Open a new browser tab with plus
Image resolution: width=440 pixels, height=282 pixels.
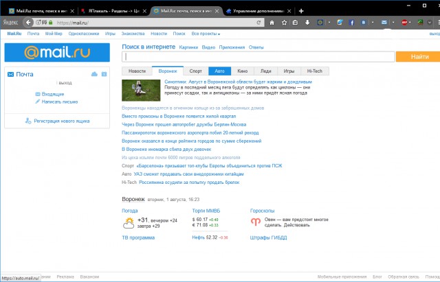click(301, 11)
